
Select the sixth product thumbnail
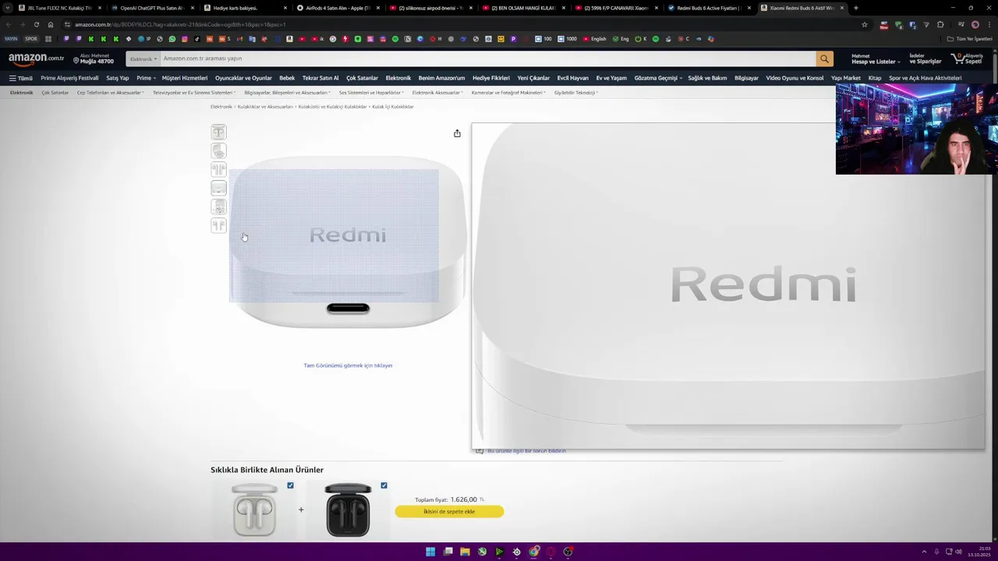coord(218,225)
